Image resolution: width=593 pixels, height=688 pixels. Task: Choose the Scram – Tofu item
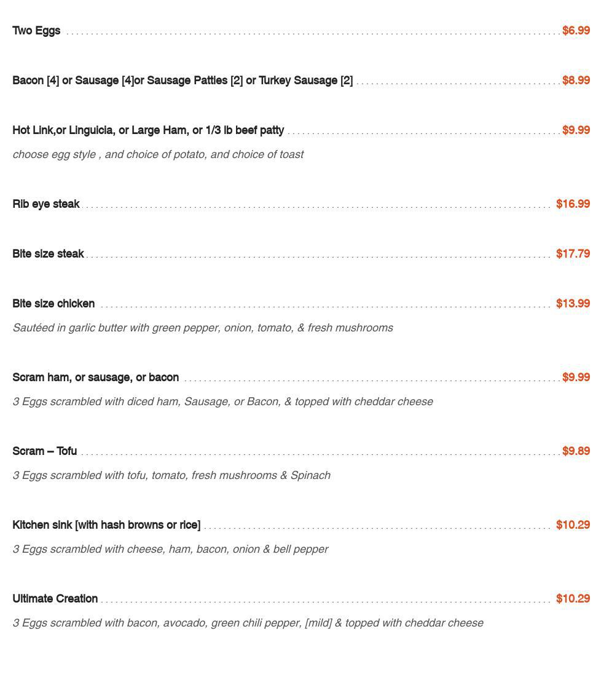45,451
